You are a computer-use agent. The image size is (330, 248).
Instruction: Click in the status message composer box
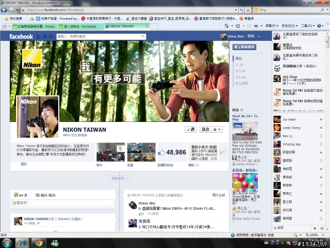[x=63, y=203]
